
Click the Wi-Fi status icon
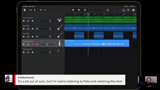(x=125, y=6)
